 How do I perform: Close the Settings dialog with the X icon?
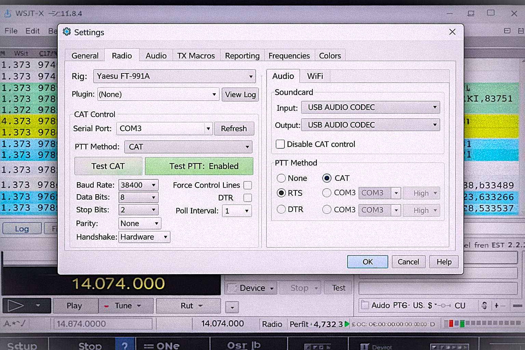tap(452, 32)
